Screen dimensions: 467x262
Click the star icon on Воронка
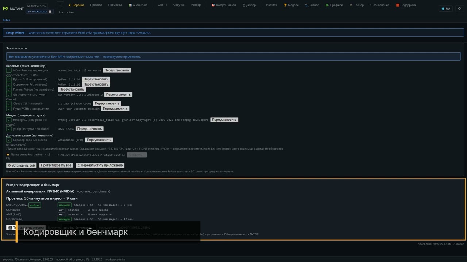(x=70, y=5)
